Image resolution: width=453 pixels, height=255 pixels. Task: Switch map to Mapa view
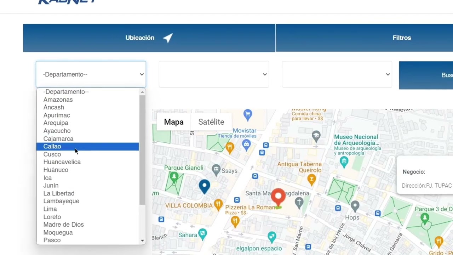point(174,122)
